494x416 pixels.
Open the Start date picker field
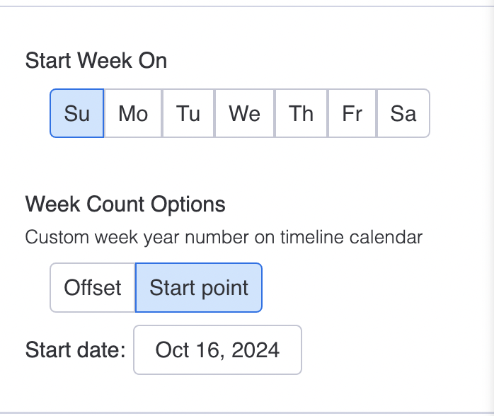point(217,349)
